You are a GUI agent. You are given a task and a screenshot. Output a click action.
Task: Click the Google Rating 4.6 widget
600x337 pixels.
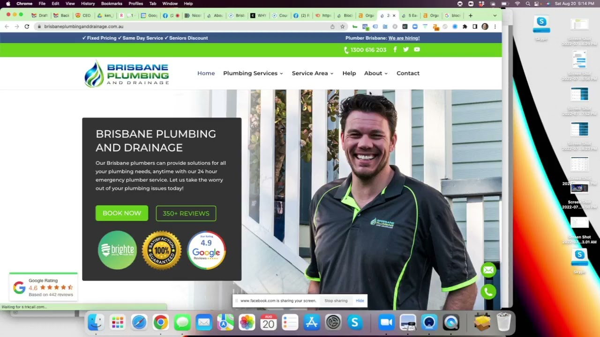click(43, 287)
